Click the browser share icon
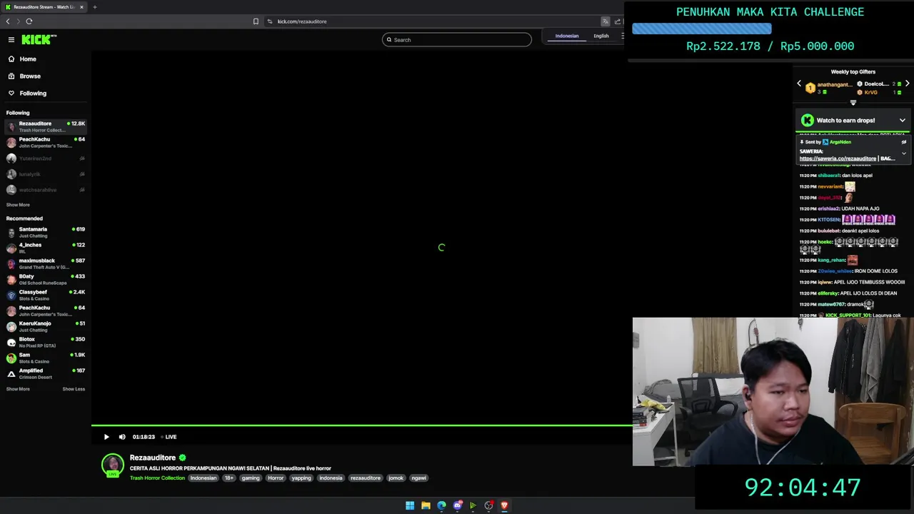The height and width of the screenshot is (514, 914). coord(618,21)
